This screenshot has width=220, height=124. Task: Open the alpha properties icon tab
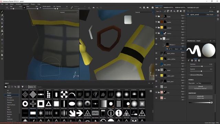click(x=192, y=61)
